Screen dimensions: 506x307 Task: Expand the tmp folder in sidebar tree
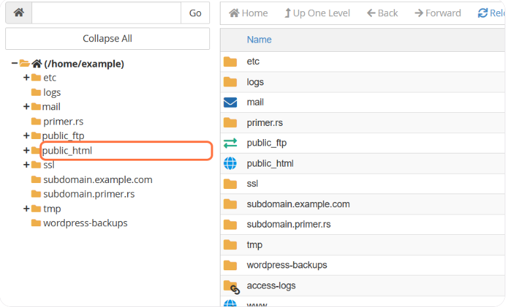coord(26,209)
